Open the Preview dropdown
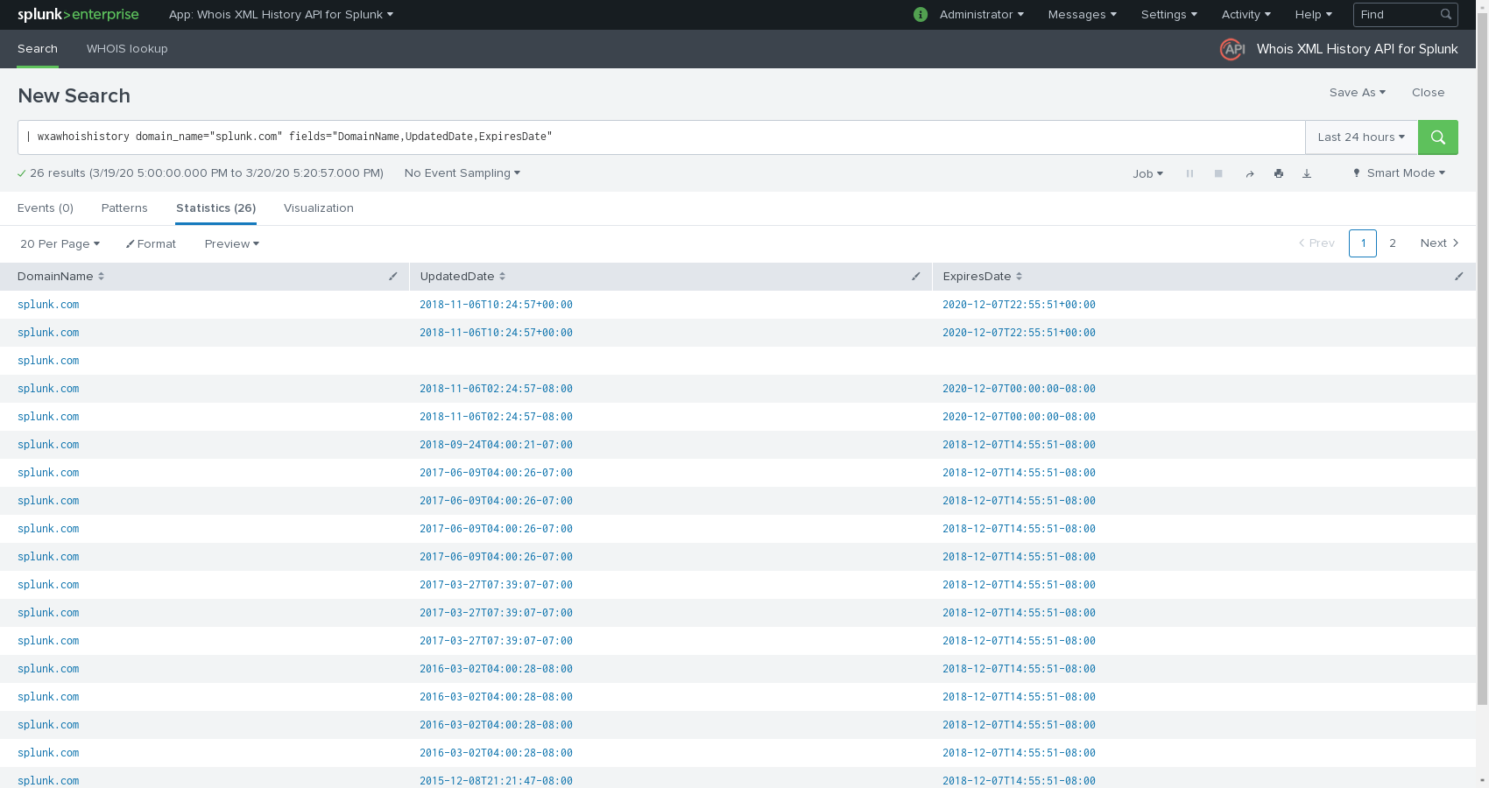Image resolution: width=1489 pixels, height=788 pixels. coord(232,244)
